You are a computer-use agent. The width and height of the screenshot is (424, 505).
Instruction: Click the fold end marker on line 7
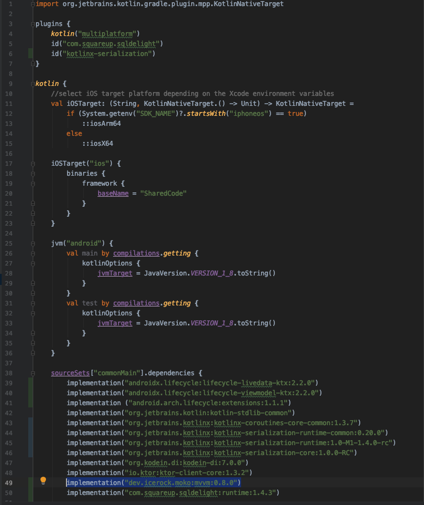tap(33, 64)
